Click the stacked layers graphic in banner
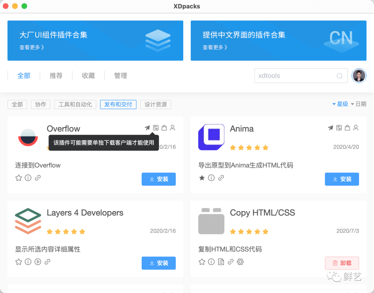Viewport: 374px width, 293px height. pyautogui.click(x=158, y=40)
